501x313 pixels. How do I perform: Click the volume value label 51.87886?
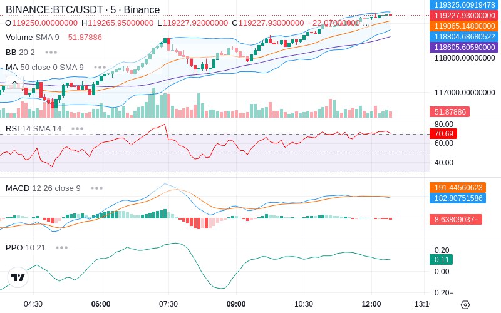450,112
